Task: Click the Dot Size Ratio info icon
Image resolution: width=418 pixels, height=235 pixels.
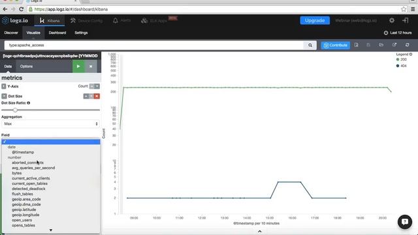Action: [x=29, y=103]
